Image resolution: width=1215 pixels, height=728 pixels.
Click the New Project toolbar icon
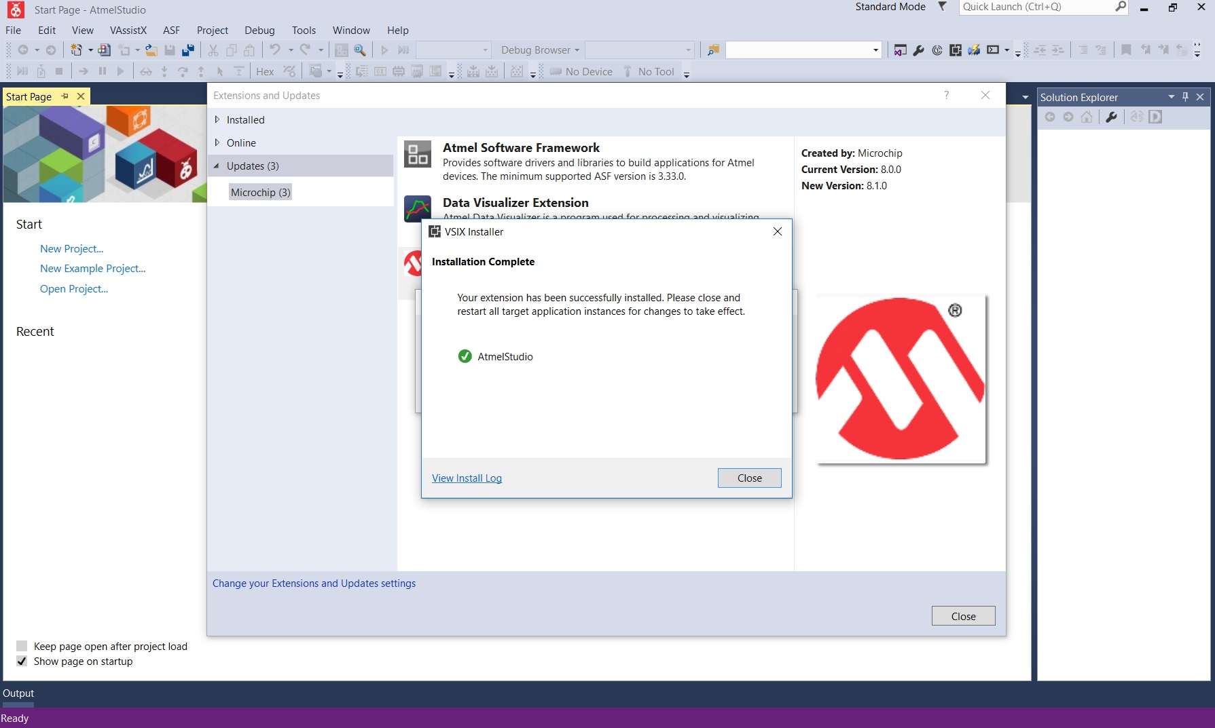click(x=77, y=50)
